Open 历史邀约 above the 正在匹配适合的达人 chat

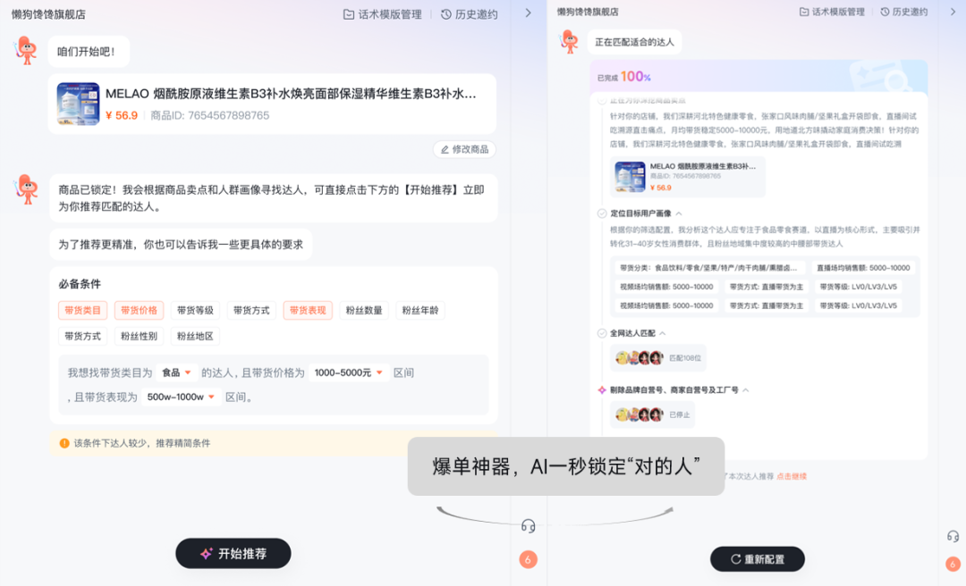tap(903, 13)
